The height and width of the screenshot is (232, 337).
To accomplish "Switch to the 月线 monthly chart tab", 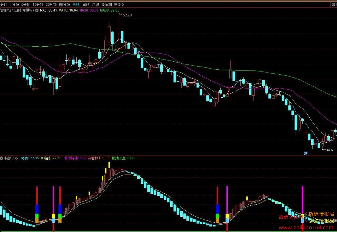I will [95, 5].
